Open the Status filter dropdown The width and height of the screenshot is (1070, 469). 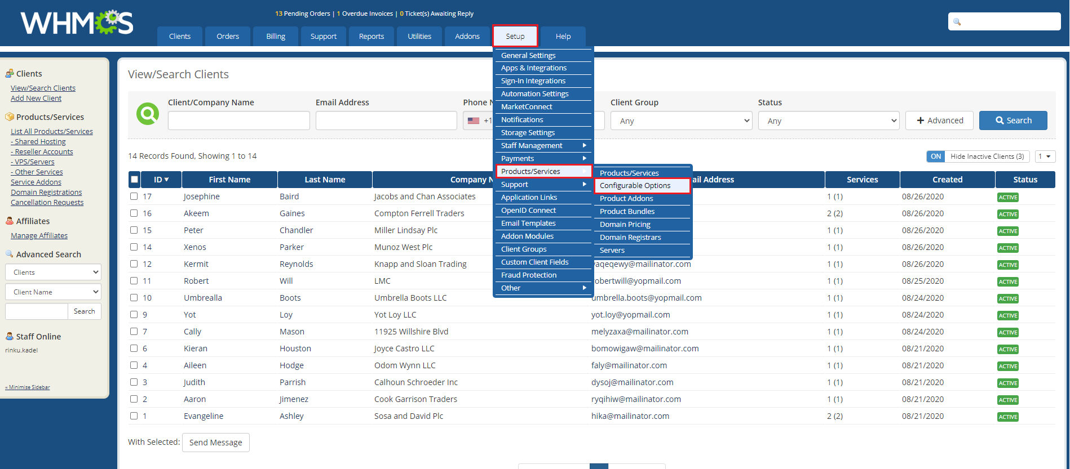point(829,120)
